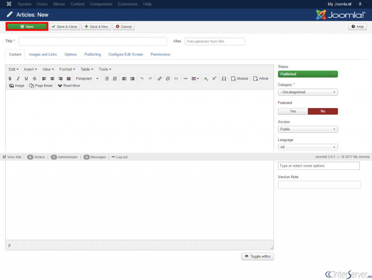
Task: Toggle strikethrough formatting
Action: click(x=35, y=79)
